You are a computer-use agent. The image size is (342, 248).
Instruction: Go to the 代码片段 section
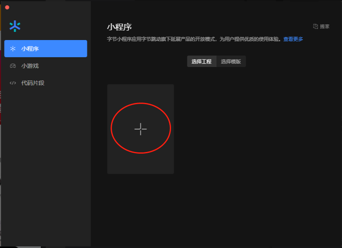pyautogui.click(x=33, y=83)
